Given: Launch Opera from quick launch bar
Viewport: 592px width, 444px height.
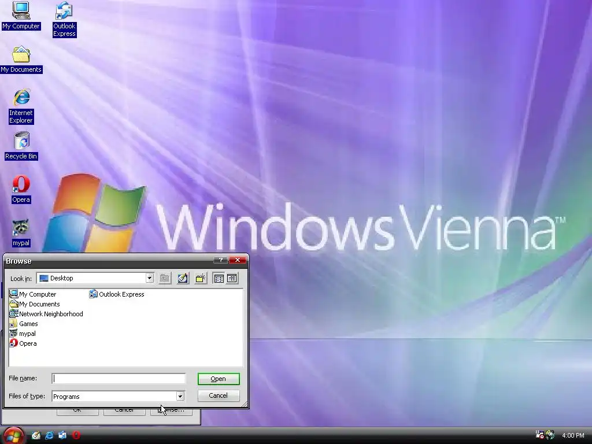Looking at the screenshot, I should coord(76,435).
